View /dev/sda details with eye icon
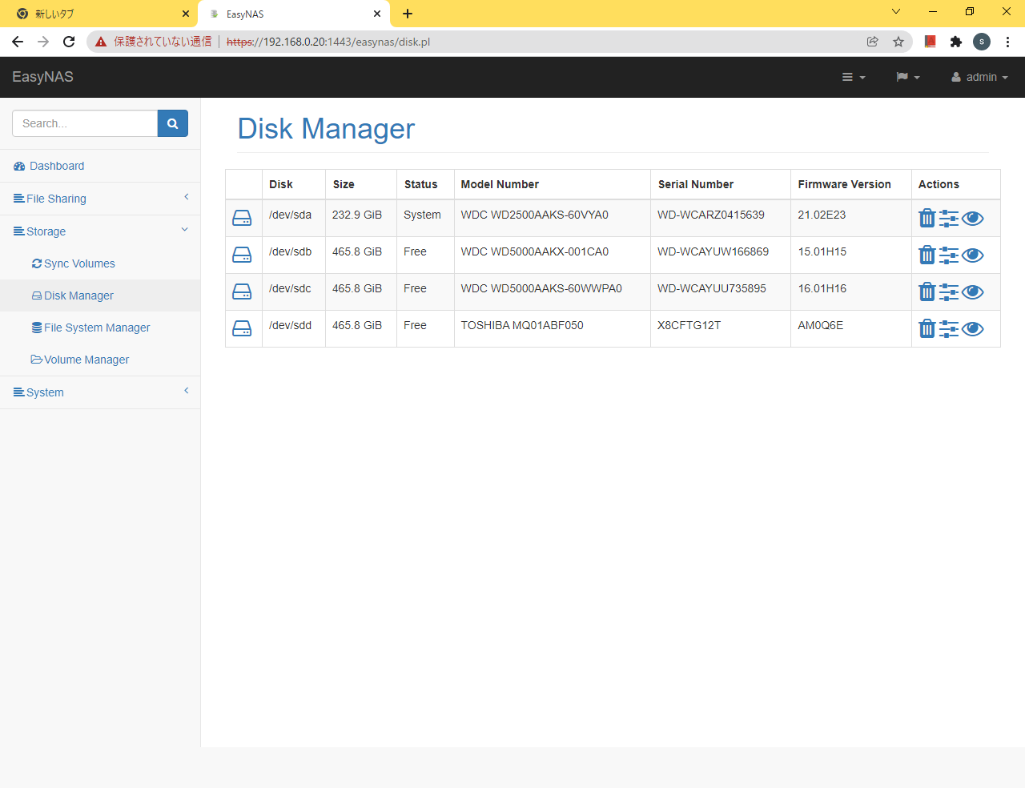 point(973,219)
